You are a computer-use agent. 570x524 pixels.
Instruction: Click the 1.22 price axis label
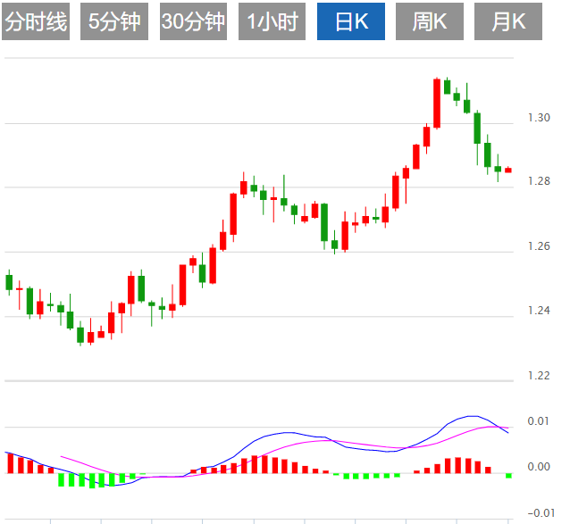(539, 376)
